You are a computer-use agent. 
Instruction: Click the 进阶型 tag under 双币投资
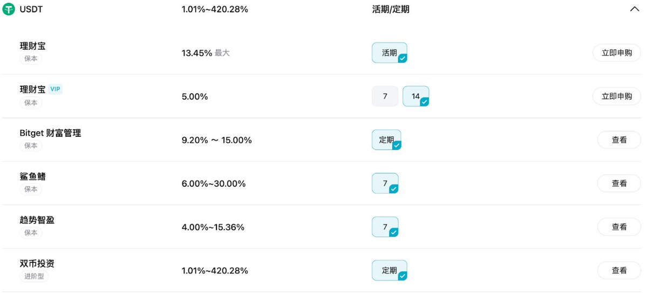[x=34, y=276]
